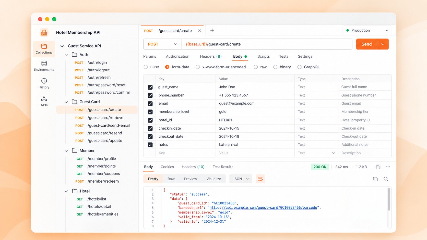The height and width of the screenshot is (240, 427).
Task: Select the none body type radio
Action: [x=146, y=67]
